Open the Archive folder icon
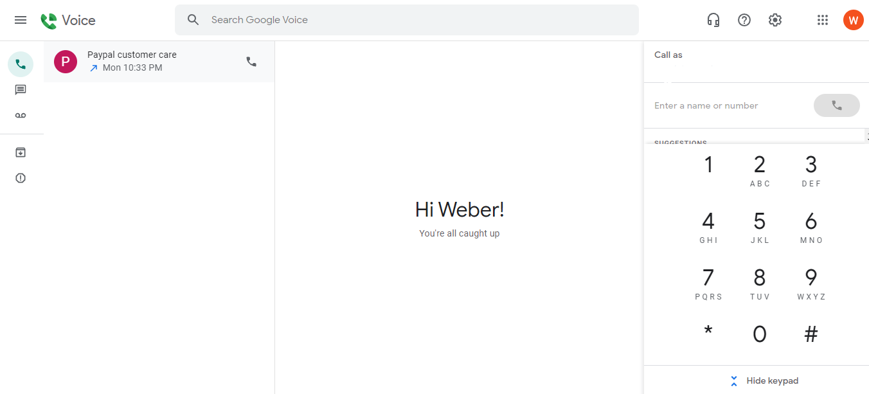Viewport: 869px width, 394px height. pos(21,152)
